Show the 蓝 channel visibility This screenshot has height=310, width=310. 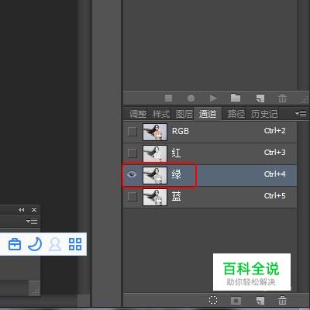coord(133,197)
